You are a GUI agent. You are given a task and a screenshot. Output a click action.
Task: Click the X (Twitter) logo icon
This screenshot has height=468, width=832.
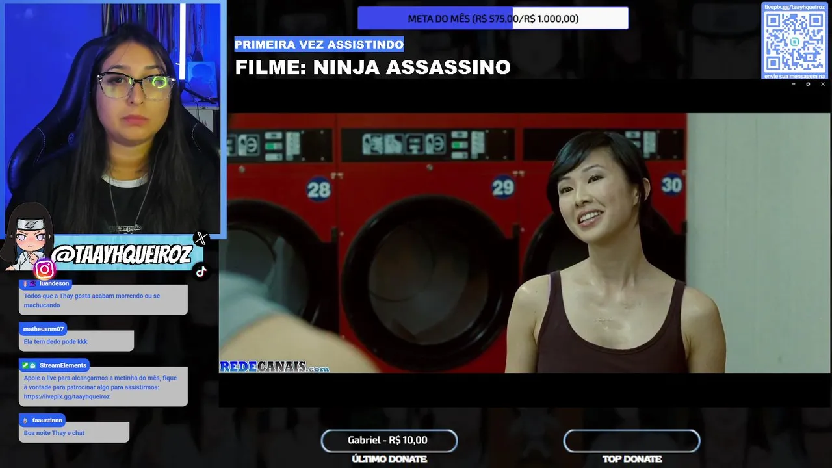[x=201, y=239]
